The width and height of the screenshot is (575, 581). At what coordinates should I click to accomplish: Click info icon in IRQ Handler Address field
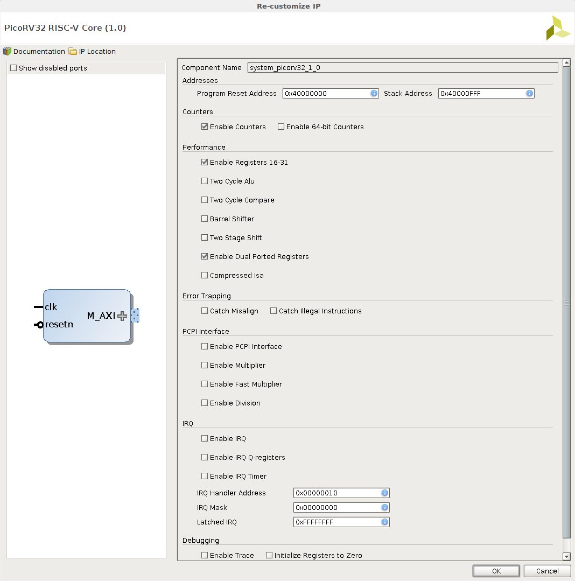tap(384, 493)
